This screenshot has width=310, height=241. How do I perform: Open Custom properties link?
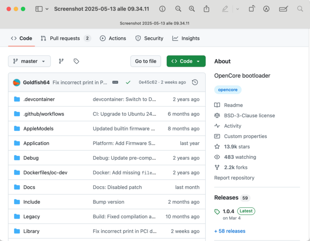[x=241, y=136]
